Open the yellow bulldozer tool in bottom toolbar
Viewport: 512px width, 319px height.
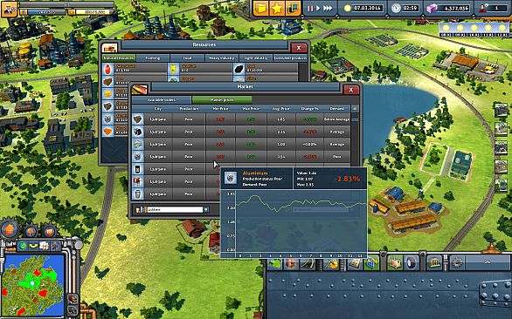pyautogui.click(x=331, y=264)
